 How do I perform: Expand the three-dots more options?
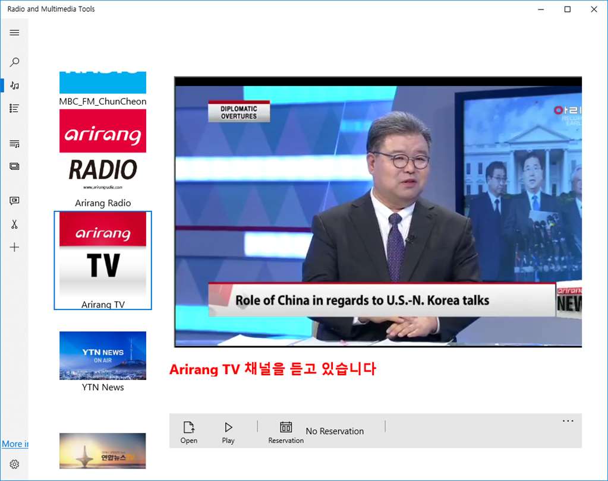568,421
